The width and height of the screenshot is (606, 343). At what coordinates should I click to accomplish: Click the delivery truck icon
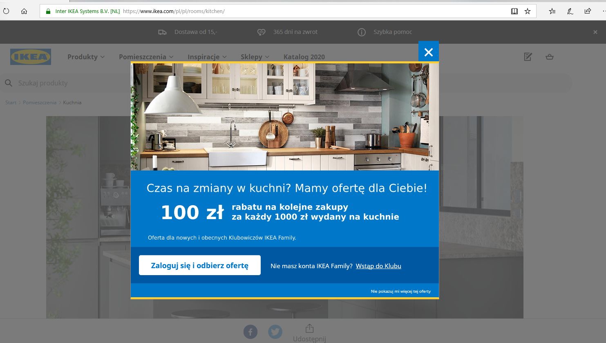point(162,32)
